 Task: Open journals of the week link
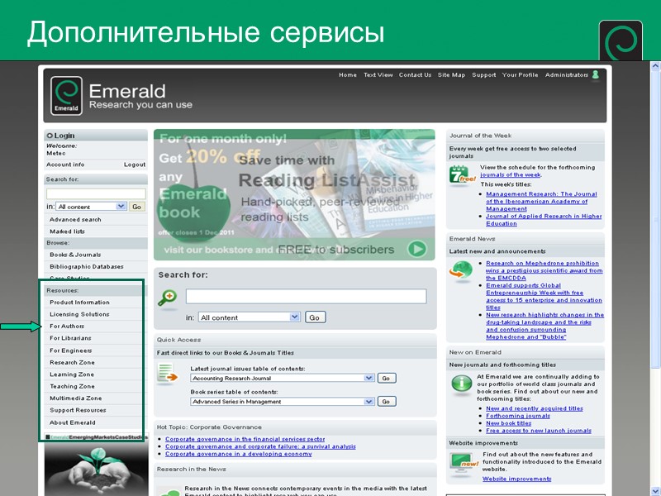[x=511, y=174]
